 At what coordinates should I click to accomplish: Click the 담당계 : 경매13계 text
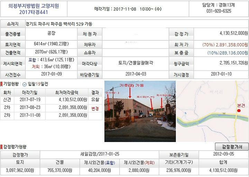(219, 5)
